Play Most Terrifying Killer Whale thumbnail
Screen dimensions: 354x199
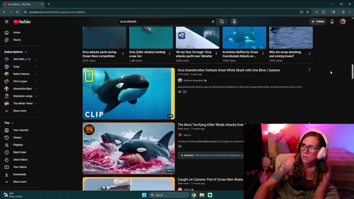[129, 148]
